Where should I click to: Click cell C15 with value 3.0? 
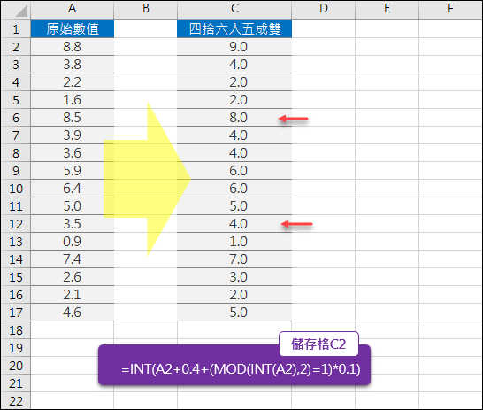pyautogui.click(x=234, y=277)
